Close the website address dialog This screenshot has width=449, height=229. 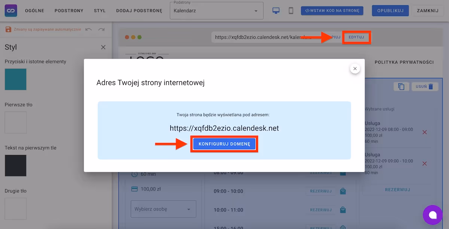355,69
